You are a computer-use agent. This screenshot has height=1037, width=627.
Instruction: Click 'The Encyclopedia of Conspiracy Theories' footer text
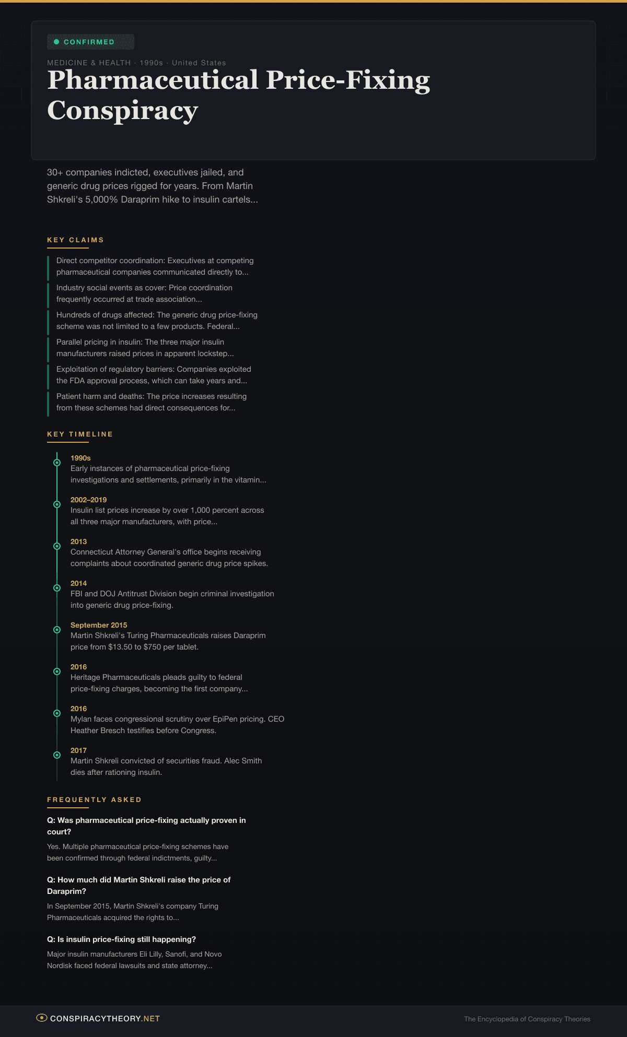(x=527, y=1019)
